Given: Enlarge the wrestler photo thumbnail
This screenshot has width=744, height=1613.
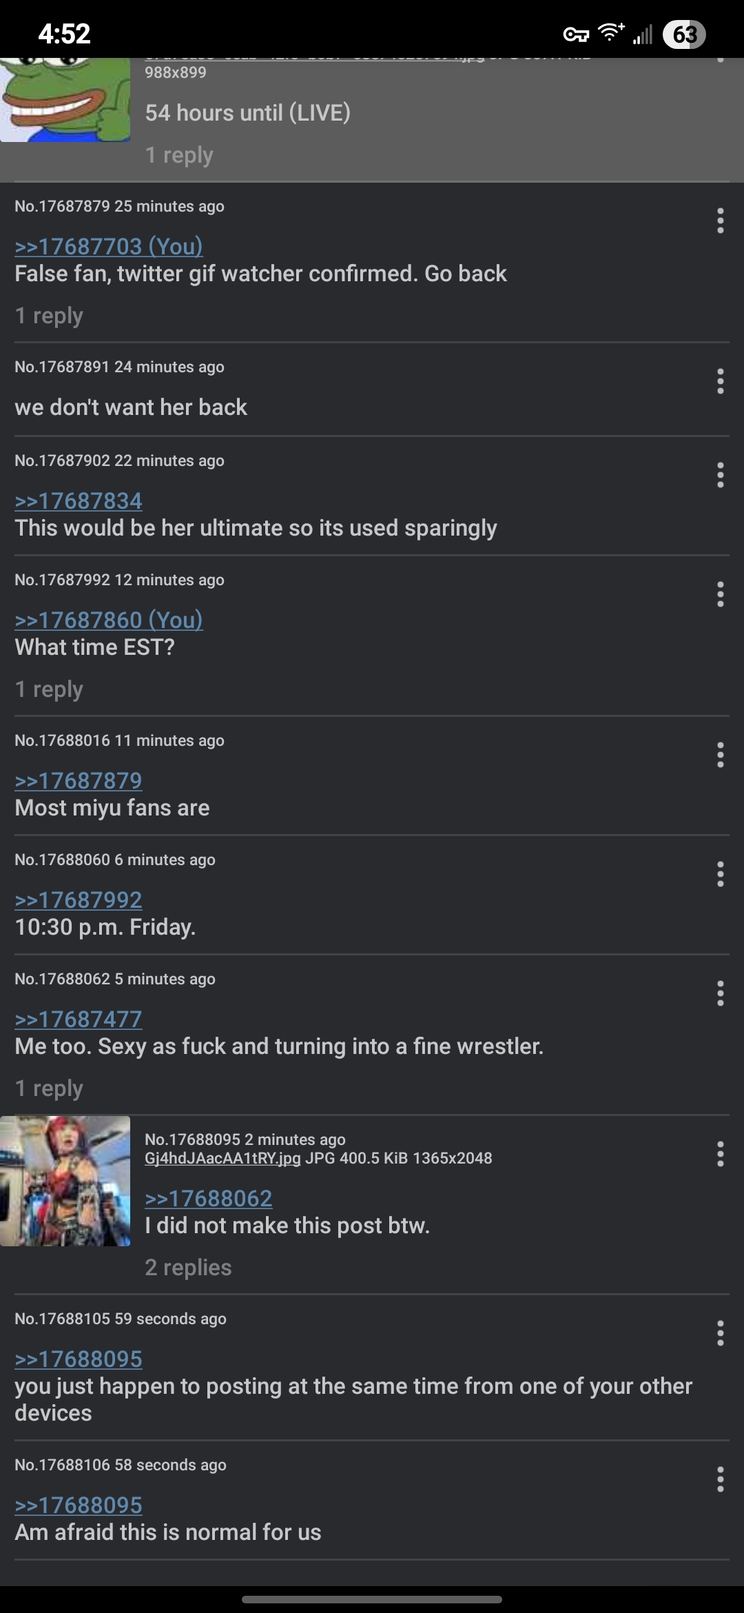Looking at the screenshot, I should coord(65,1181).
